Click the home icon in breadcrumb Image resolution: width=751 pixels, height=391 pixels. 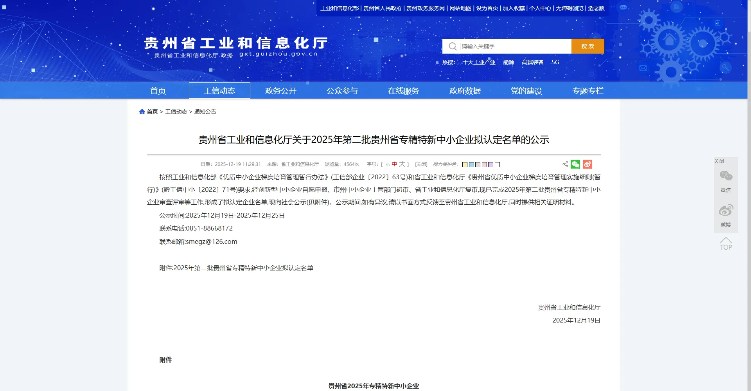(x=142, y=112)
